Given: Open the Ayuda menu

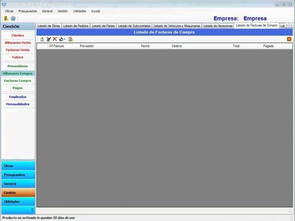Looking at the screenshot, I should pos(96,11).
